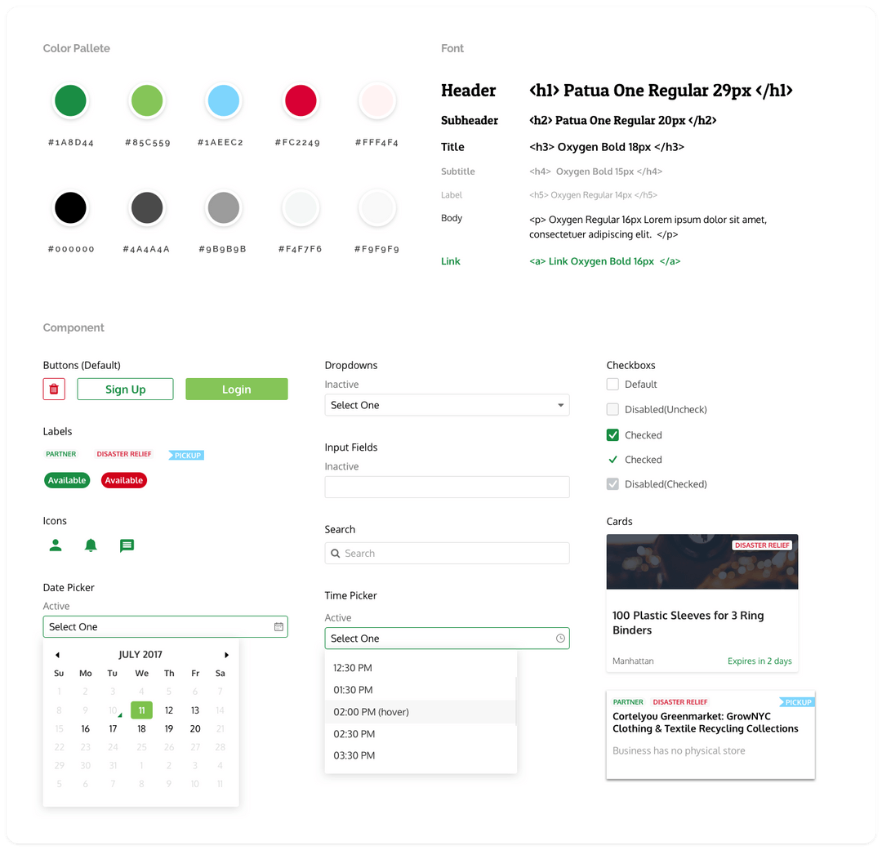
Task: Uncheck the green Checked checkbox
Action: [612, 435]
